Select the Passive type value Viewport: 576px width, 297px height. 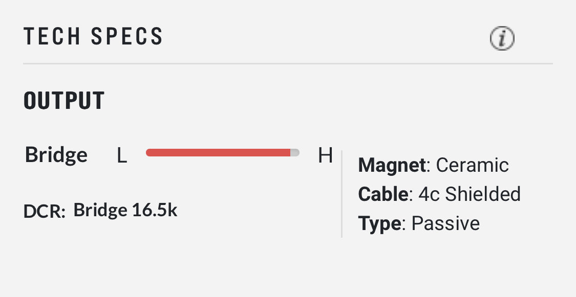point(445,223)
